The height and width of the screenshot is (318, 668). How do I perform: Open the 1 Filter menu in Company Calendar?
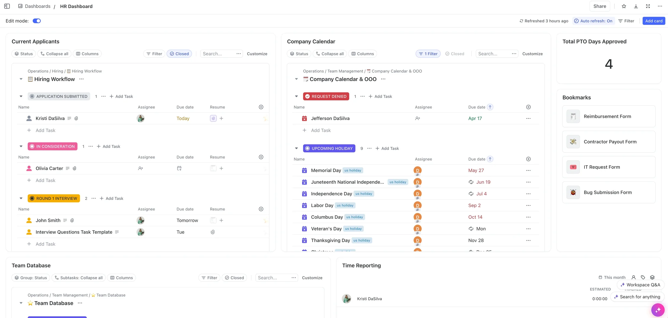pyautogui.click(x=428, y=54)
